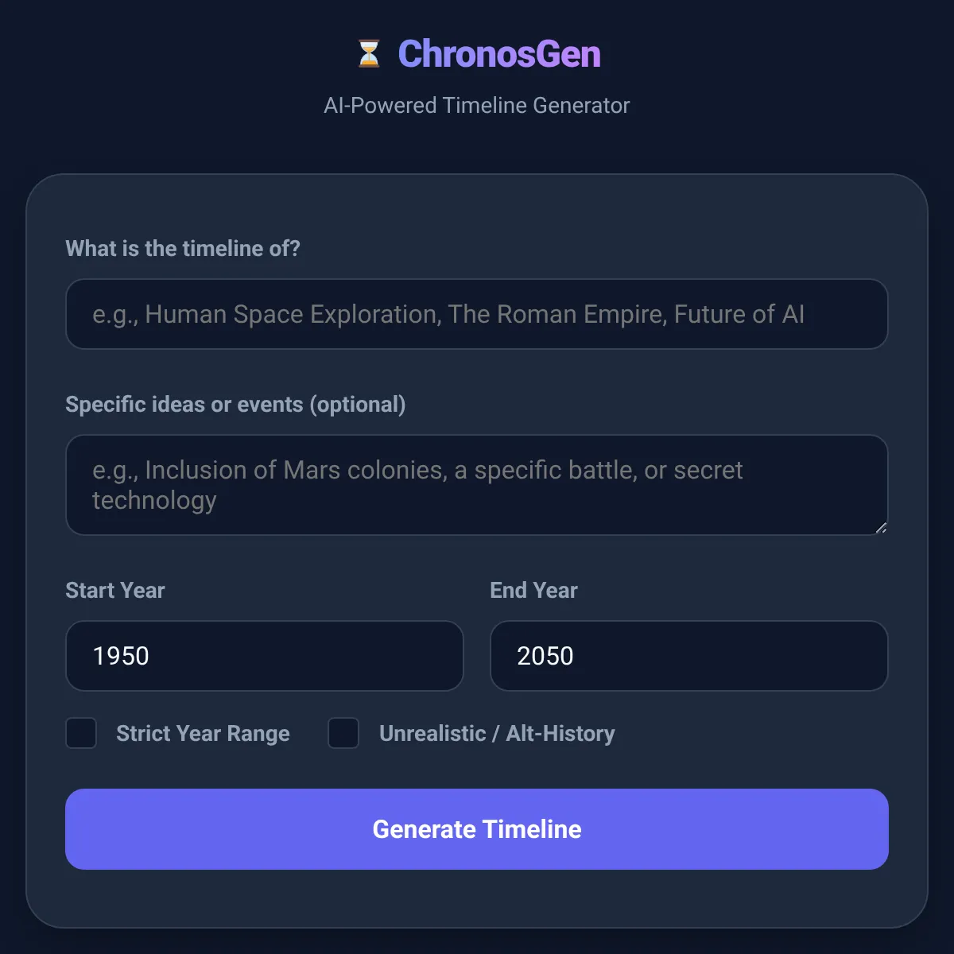954x954 pixels.
Task: Click the Unrealistic / Alt-History label text
Action: pos(497,734)
